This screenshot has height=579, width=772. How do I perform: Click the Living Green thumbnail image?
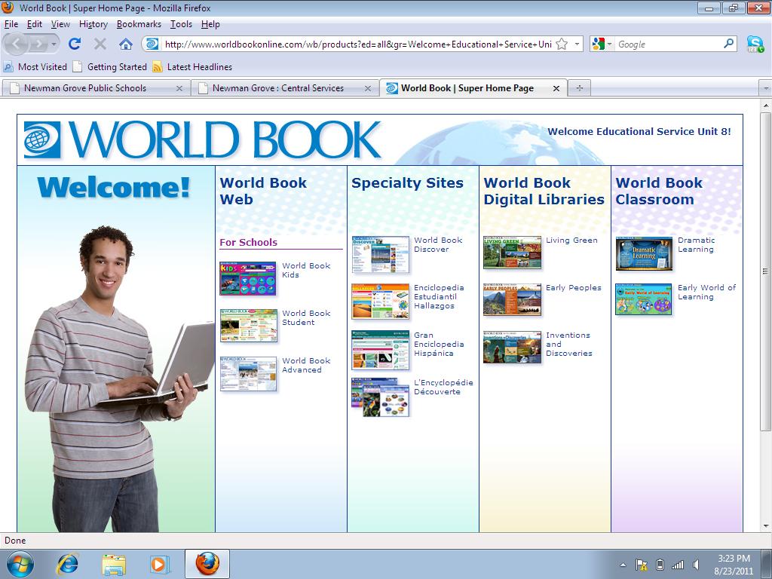pos(512,253)
